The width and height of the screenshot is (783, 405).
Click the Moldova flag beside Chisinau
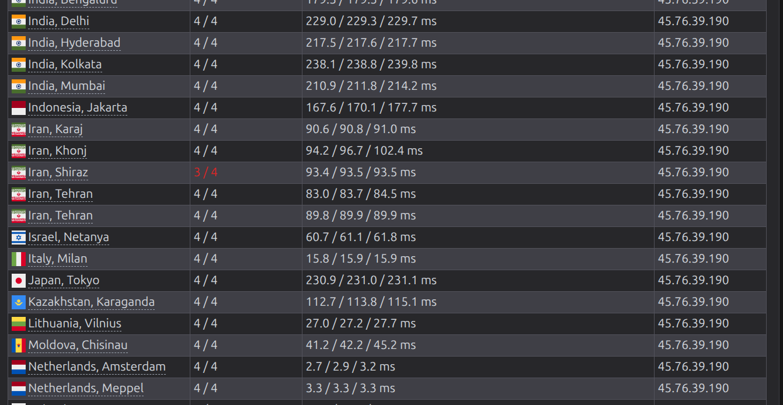(x=19, y=345)
